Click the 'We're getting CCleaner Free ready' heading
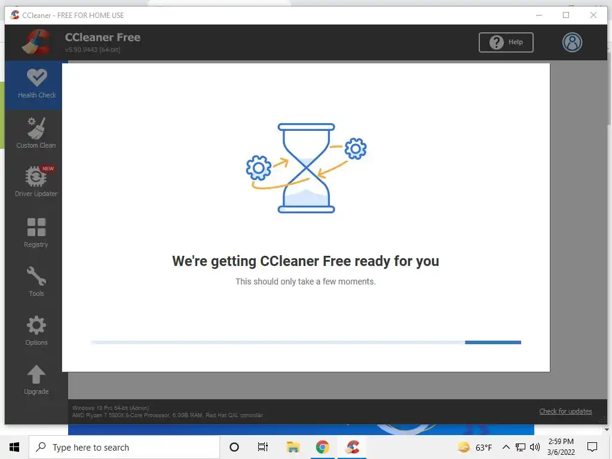This screenshot has width=612, height=459. [305, 261]
